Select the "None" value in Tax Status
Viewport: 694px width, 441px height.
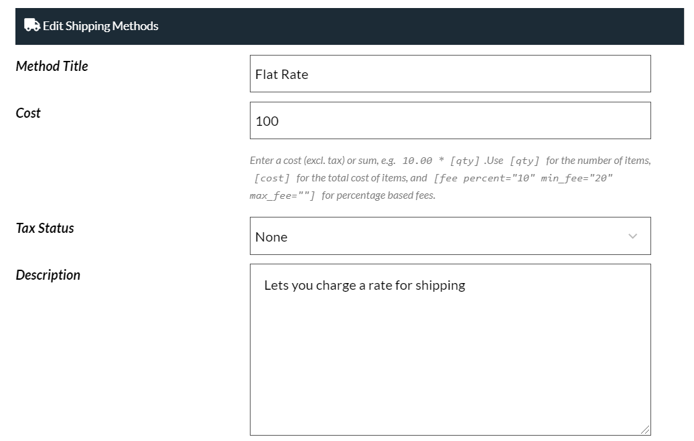271,237
